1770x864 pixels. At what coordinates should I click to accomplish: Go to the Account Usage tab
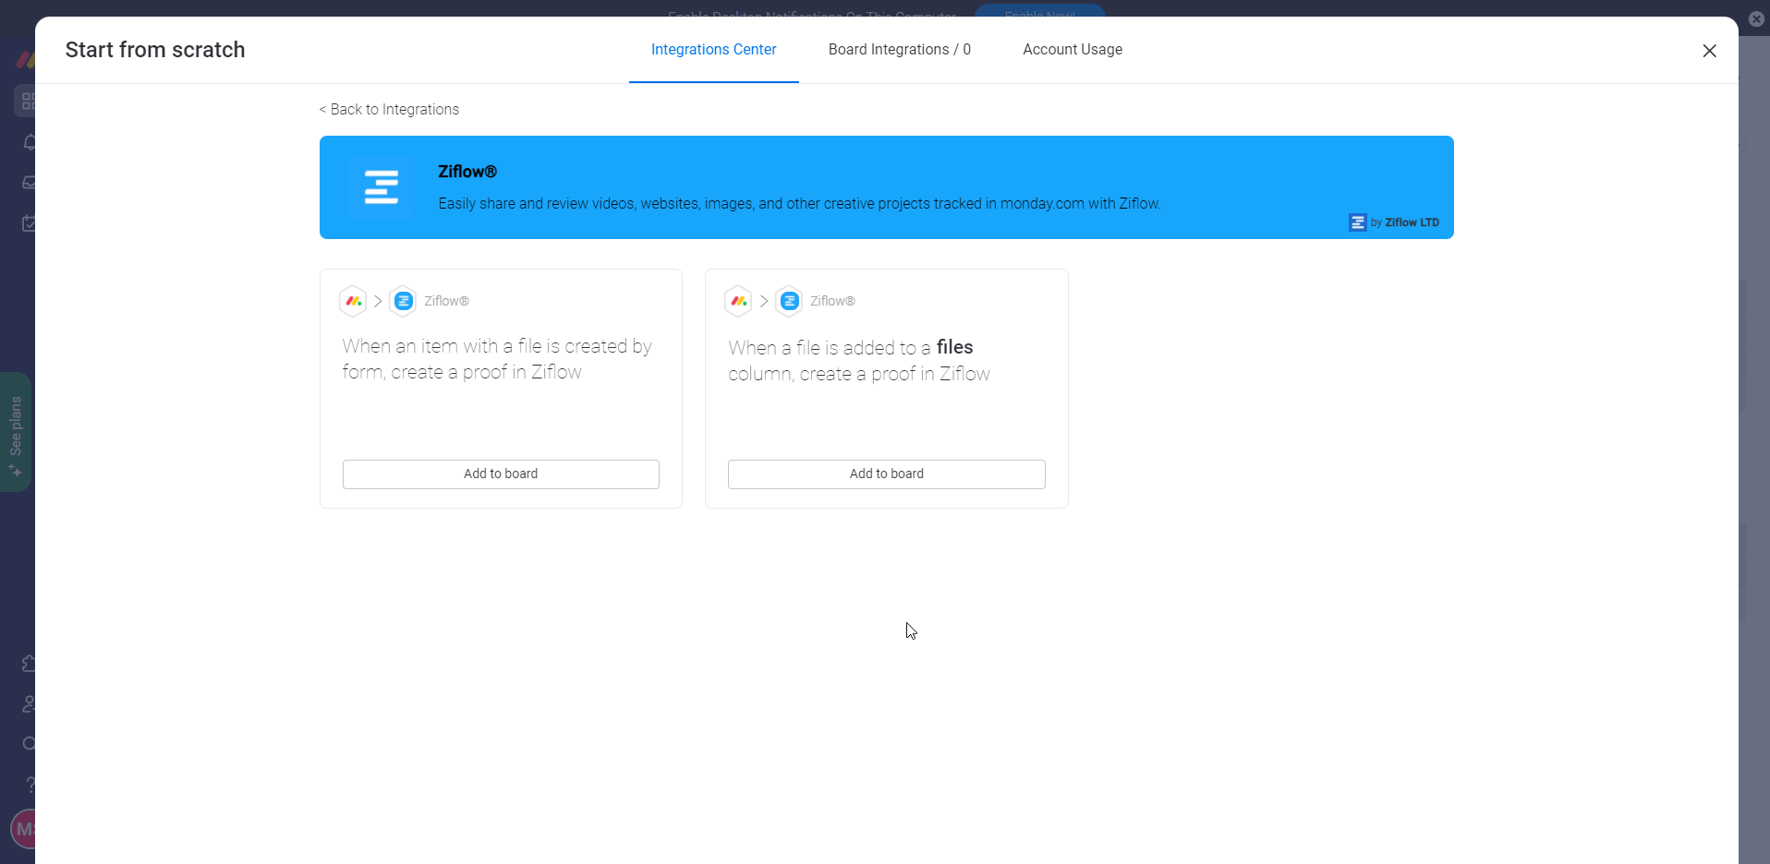pos(1072,50)
